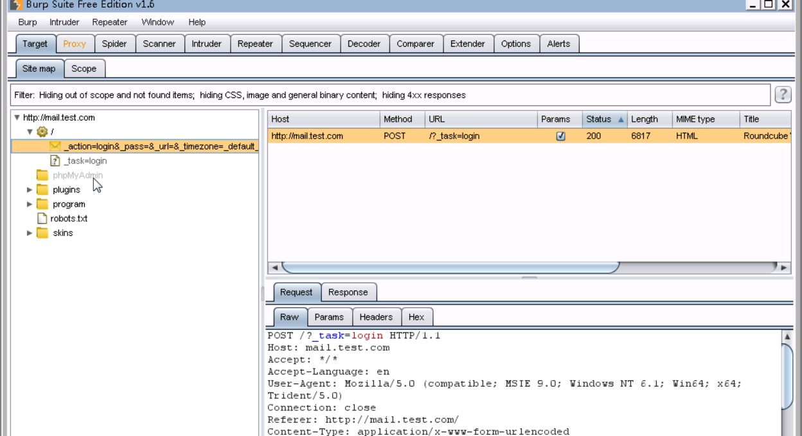The height and width of the screenshot is (436, 802).
Task: Open the Intruder menu
Action: click(x=64, y=22)
